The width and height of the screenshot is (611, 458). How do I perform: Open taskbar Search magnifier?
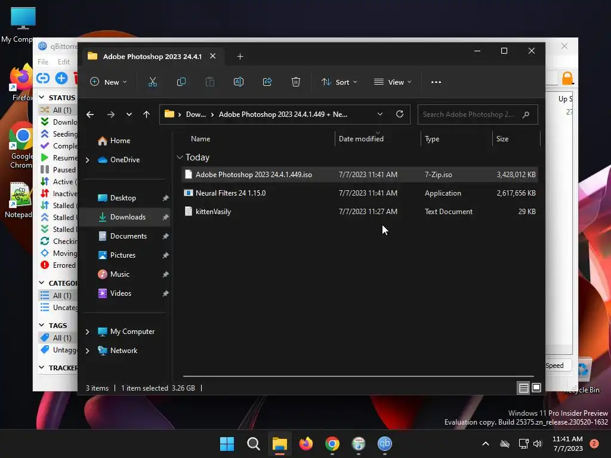click(253, 444)
